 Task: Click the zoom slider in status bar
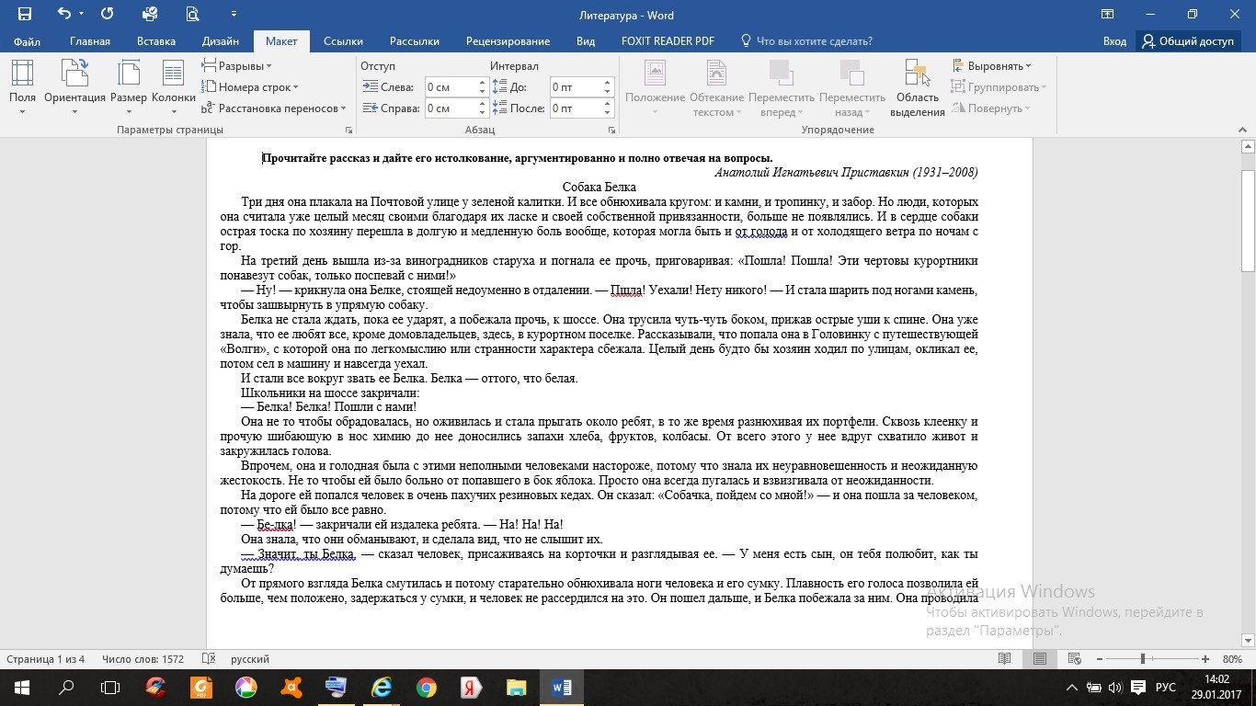click(1143, 659)
